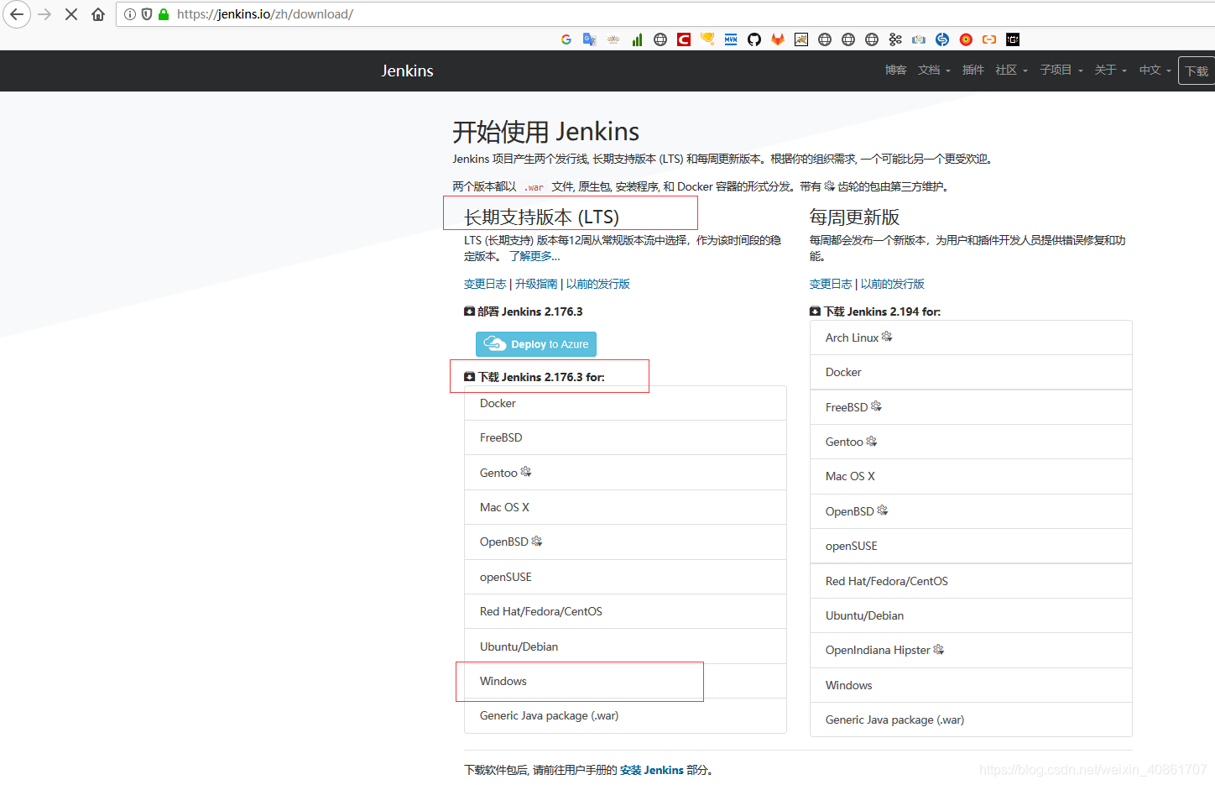Open the red C bookmark icon
The width and height of the screenshot is (1215, 785).
click(684, 39)
